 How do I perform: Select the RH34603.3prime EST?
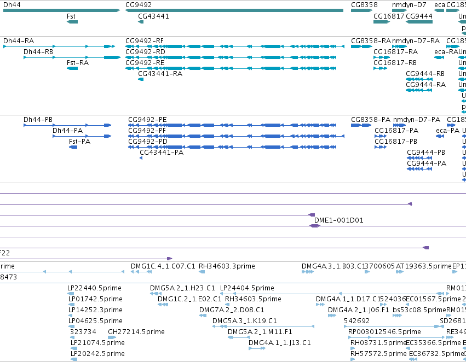pos(202,272)
